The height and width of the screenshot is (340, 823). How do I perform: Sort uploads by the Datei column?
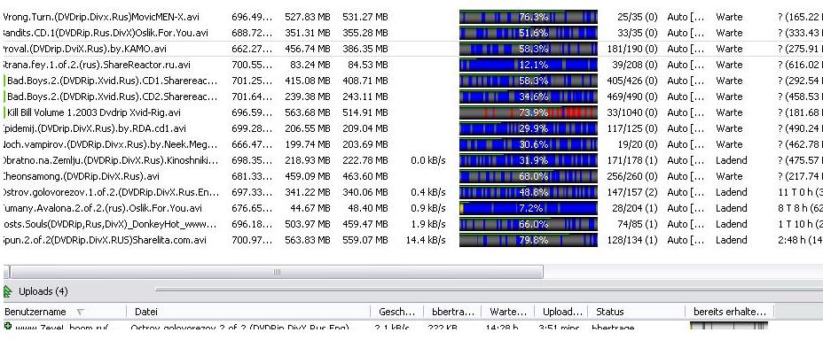[x=248, y=312]
